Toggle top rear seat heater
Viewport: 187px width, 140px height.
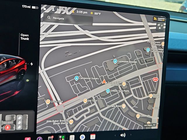[19, 118]
